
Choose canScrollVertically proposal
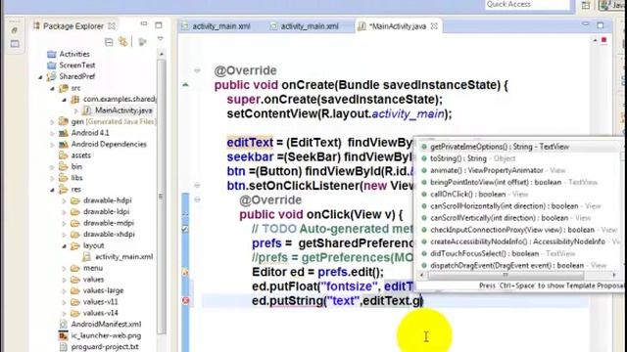coord(520,218)
